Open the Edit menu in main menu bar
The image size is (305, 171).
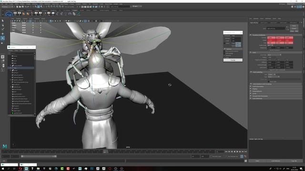6,4
